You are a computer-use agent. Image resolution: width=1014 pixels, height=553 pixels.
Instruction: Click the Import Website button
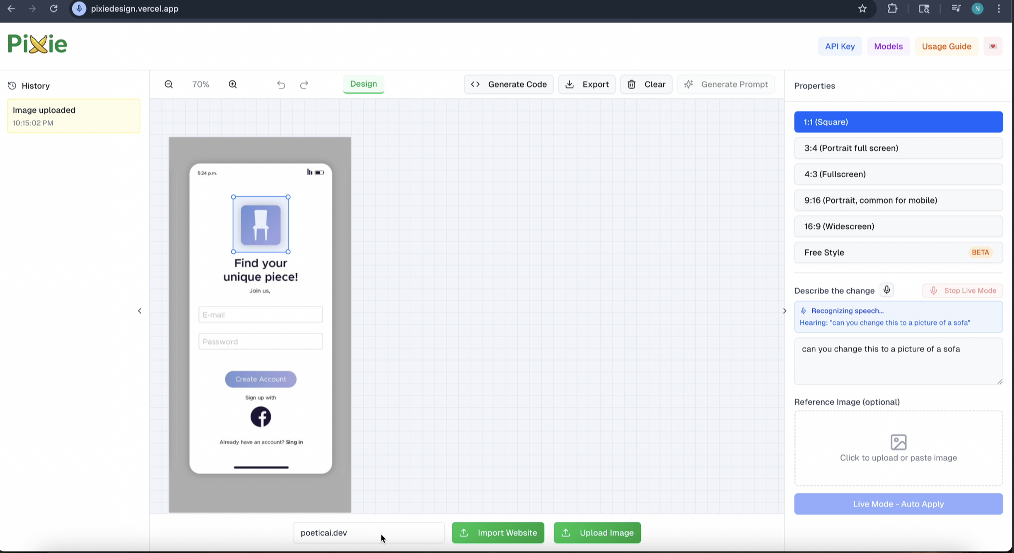coord(498,533)
